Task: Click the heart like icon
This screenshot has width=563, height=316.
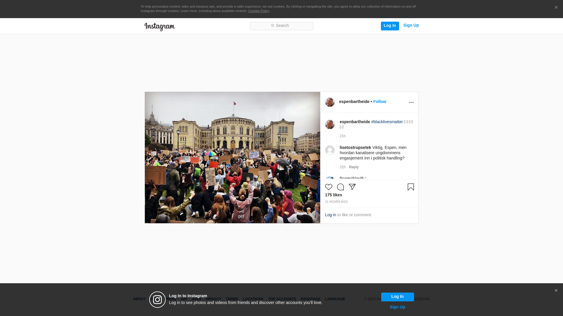Action: pyautogui.click(x=328, y=187)
